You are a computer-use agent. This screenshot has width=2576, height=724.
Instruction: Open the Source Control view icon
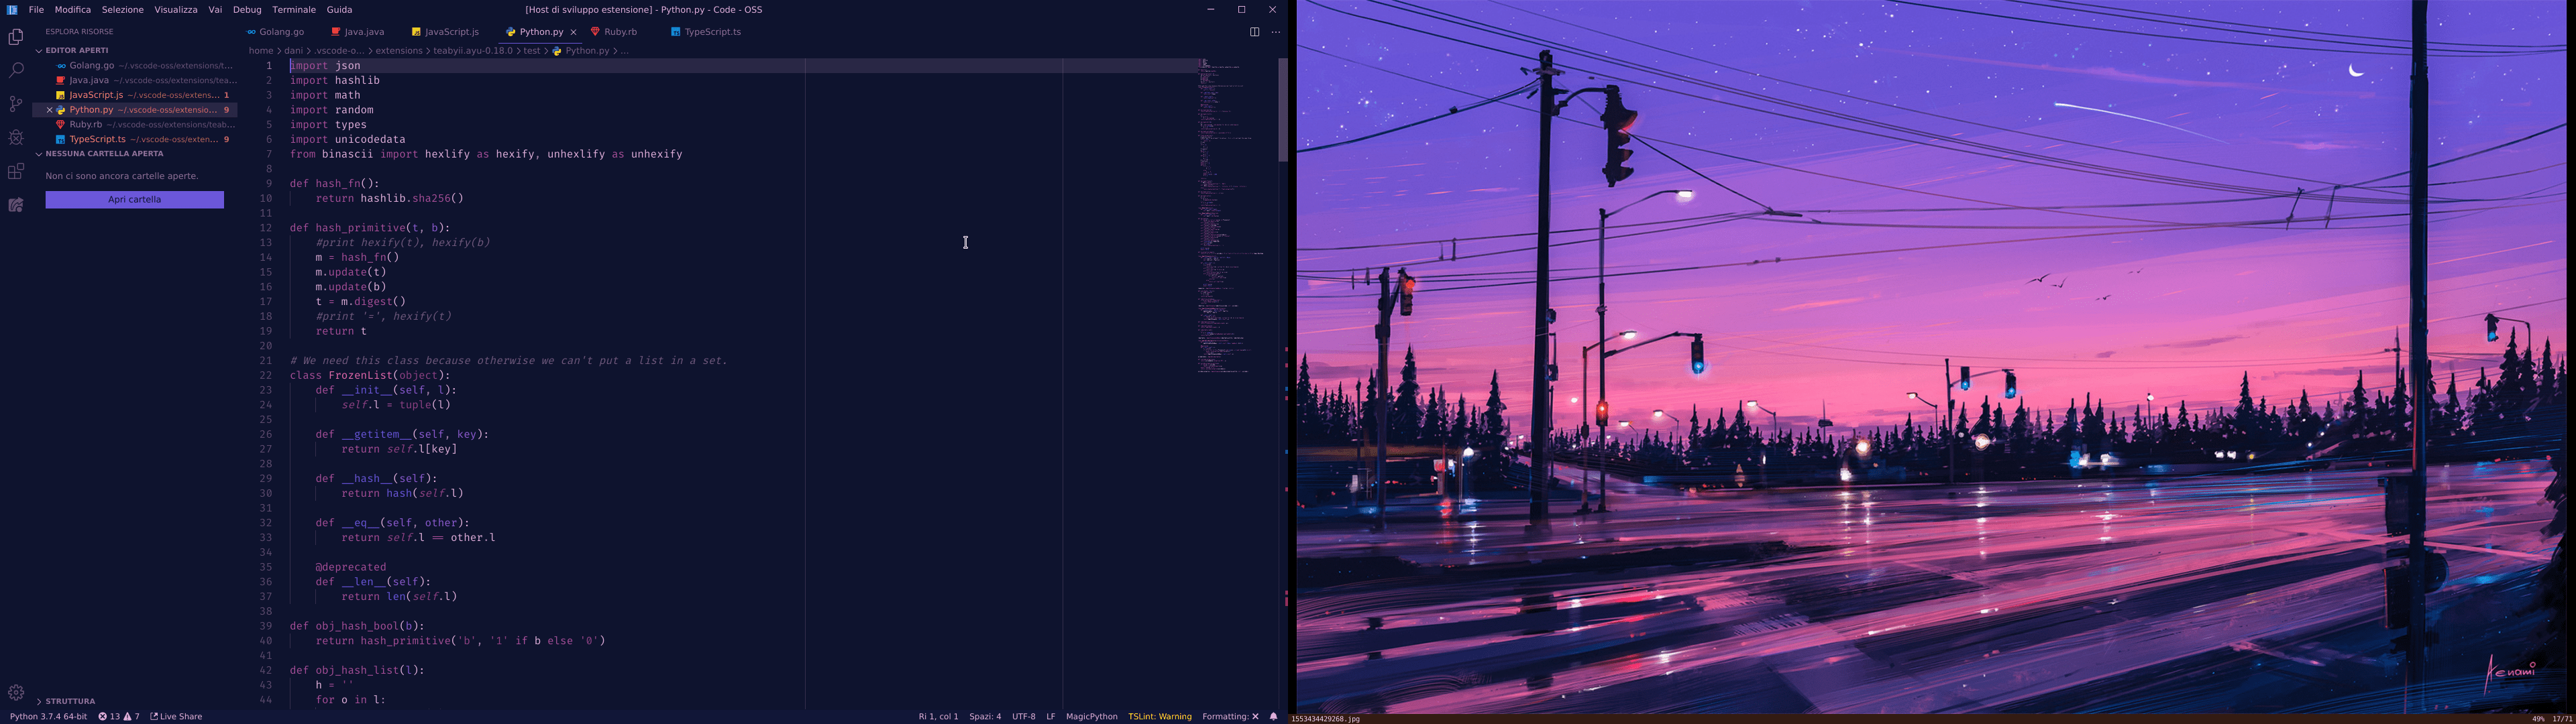(16, 104)
